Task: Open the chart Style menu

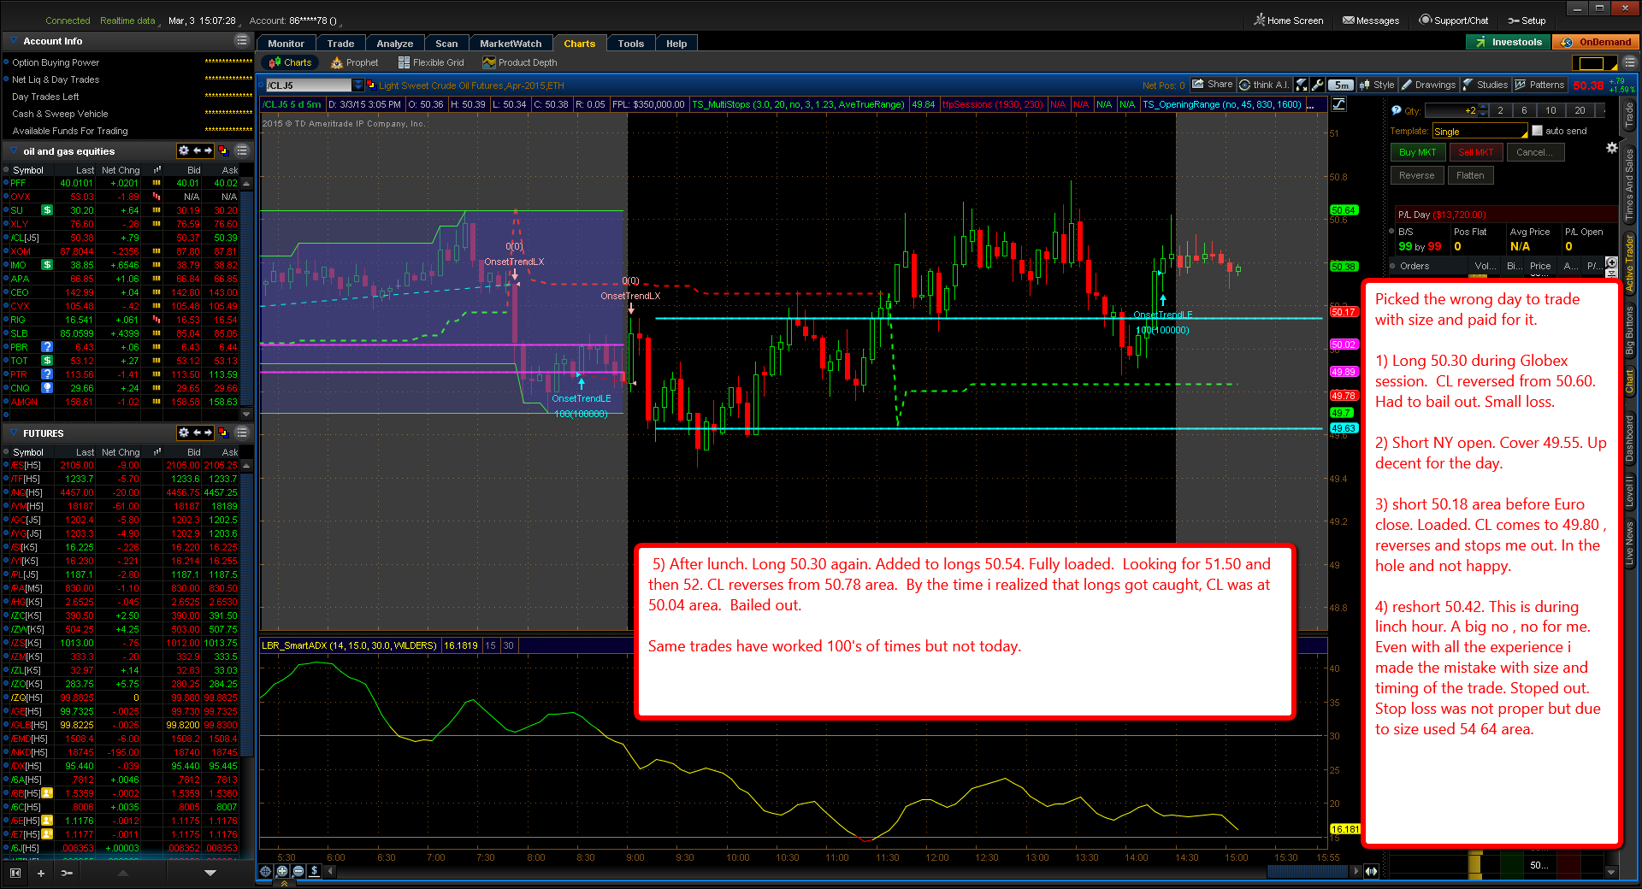Action: (1377, 85)
